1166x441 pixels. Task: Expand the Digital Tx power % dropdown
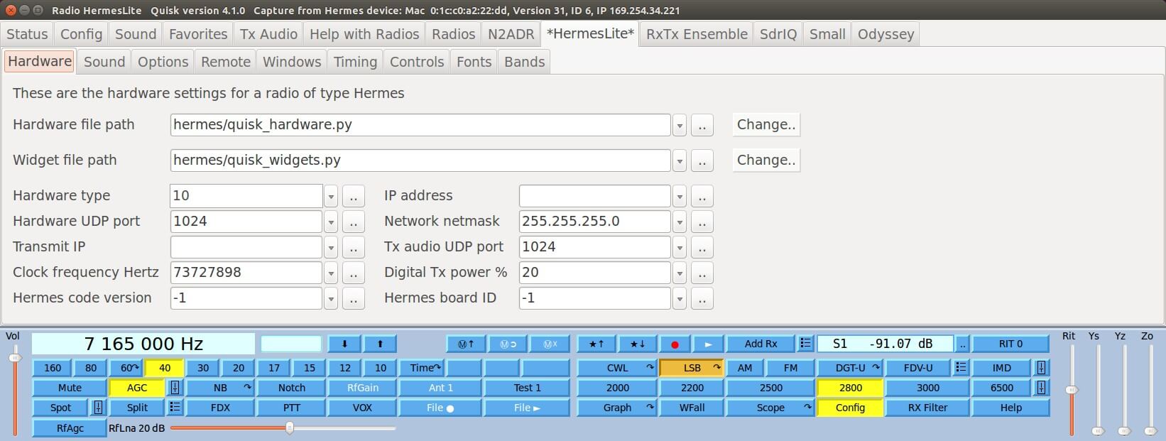point(680,273)
